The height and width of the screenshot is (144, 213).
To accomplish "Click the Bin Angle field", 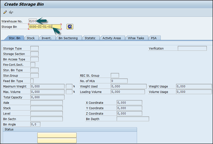I will tap(35, 124).
